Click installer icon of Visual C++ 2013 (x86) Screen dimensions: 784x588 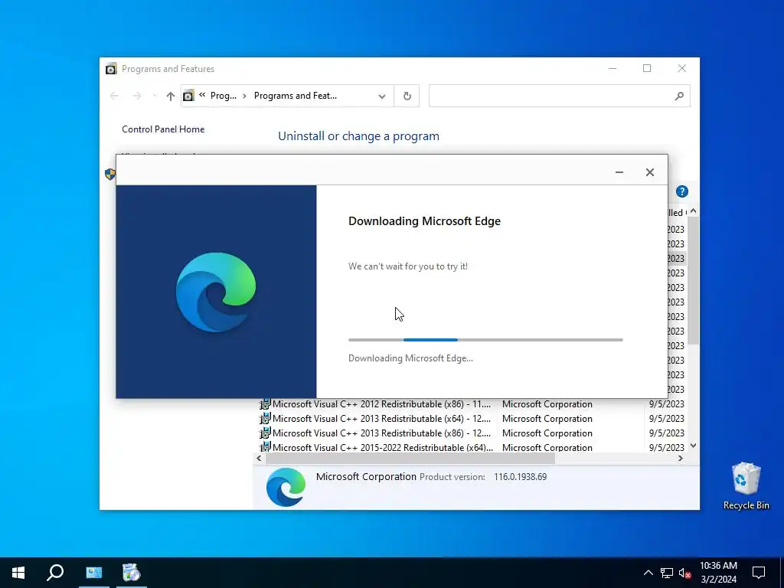[264, 433]
